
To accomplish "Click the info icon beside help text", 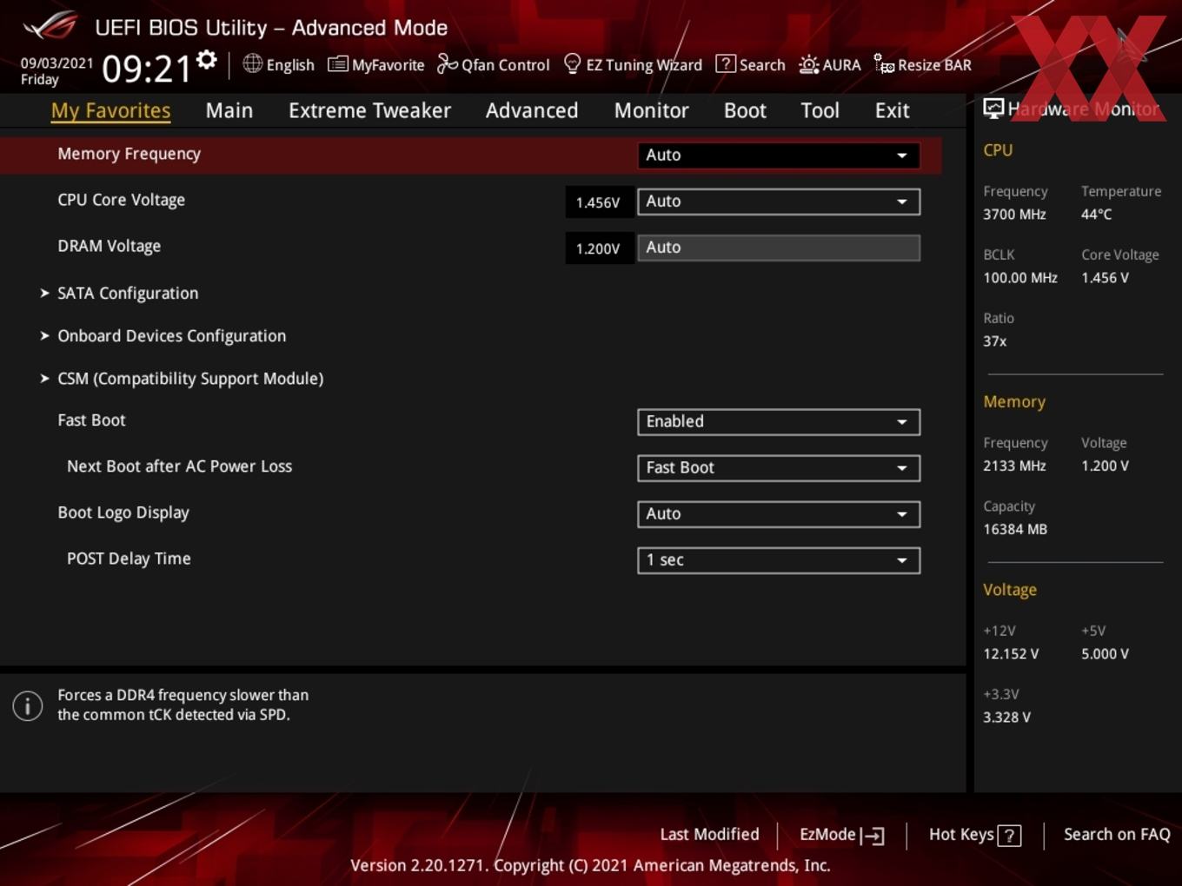I will tap(28, 705).
